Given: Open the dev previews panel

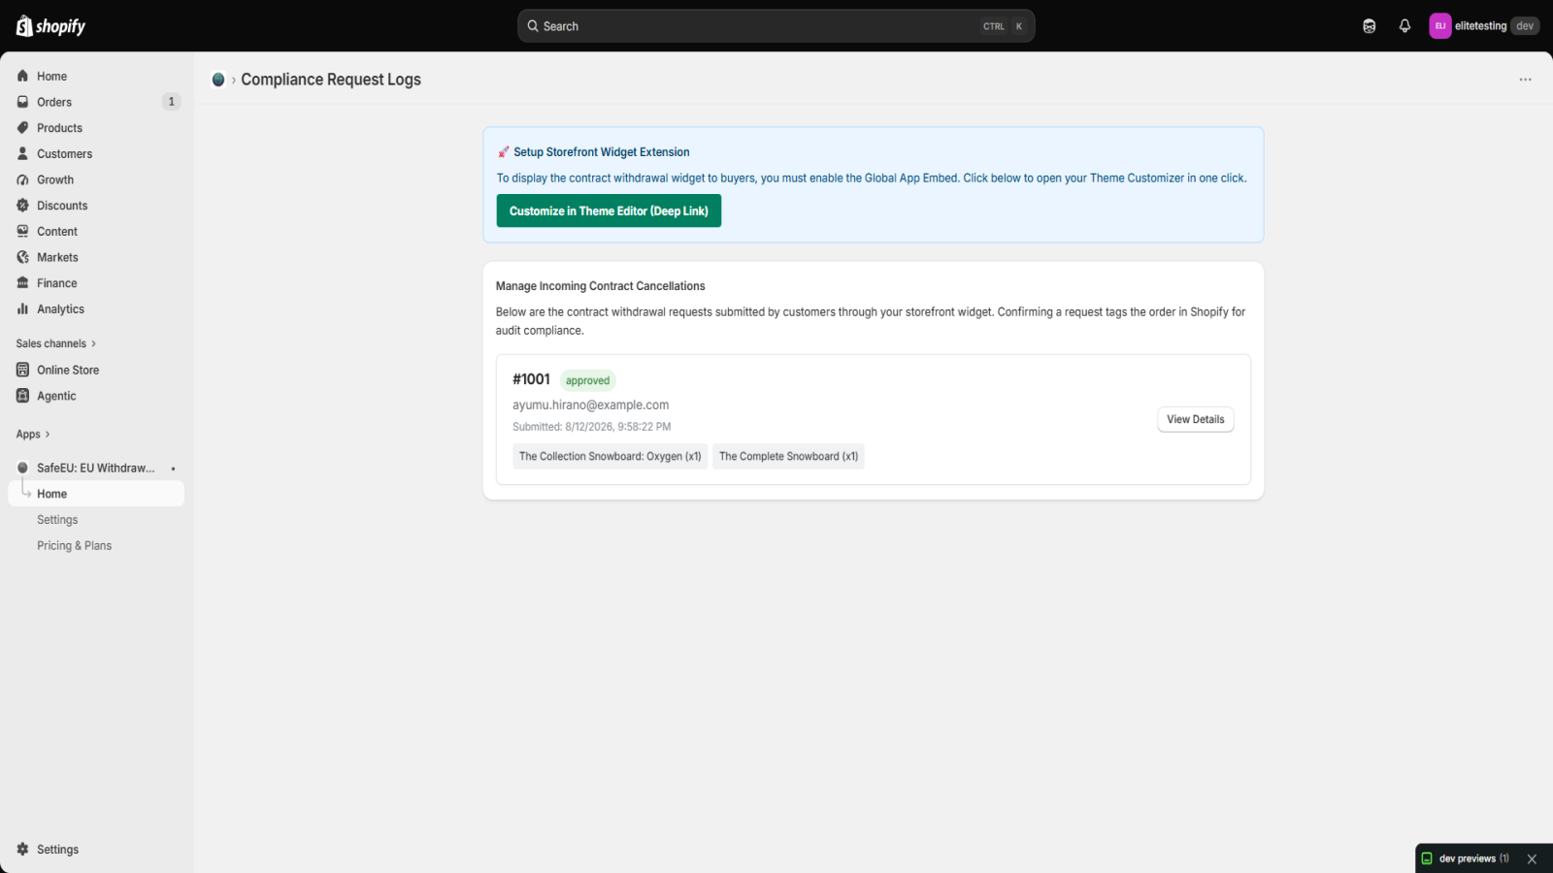Looking at the screenshot, I should pyautogui.click(x=1466, y=858).
